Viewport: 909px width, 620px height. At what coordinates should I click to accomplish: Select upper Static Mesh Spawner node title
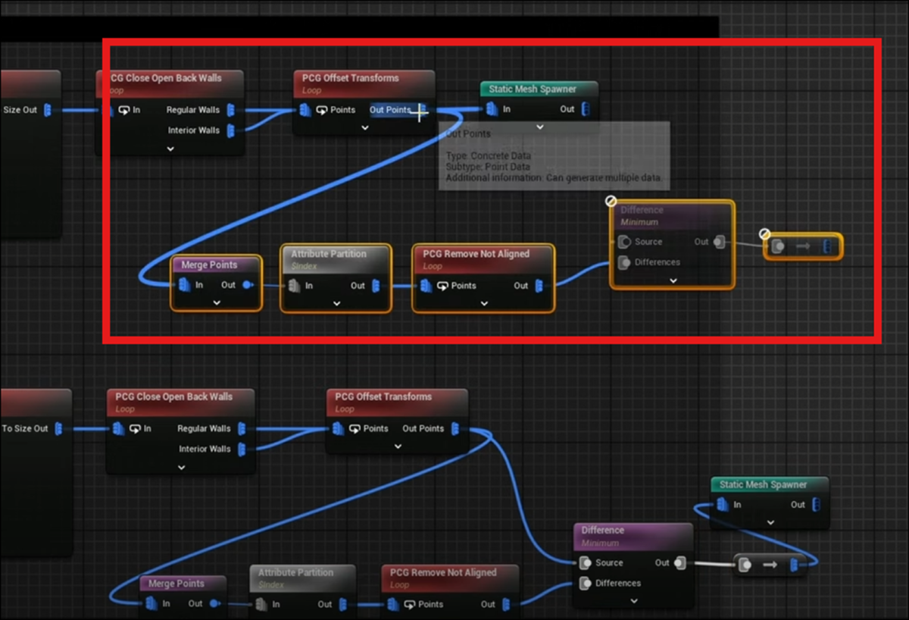(x=533, y=89)
